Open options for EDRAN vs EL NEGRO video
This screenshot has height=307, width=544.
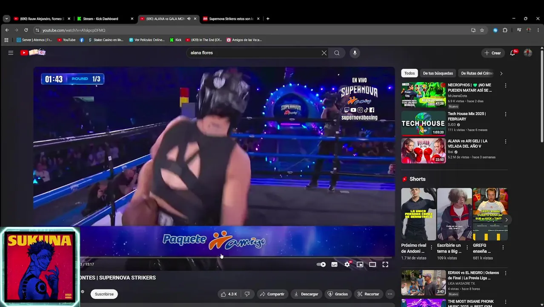pos(506,273)
